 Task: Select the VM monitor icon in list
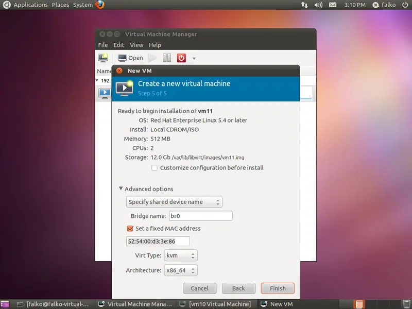(105, 93)
